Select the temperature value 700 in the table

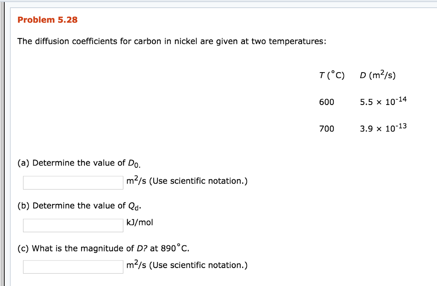[x=326, y=128]
